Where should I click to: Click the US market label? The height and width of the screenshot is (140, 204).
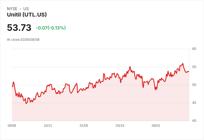pyautogui.click(x=26, y=9)
